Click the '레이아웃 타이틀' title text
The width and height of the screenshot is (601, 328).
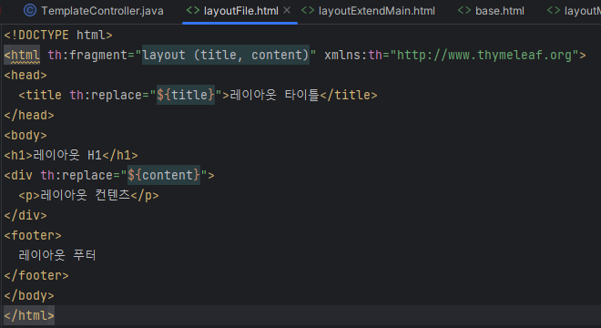[x=274, y=95]
